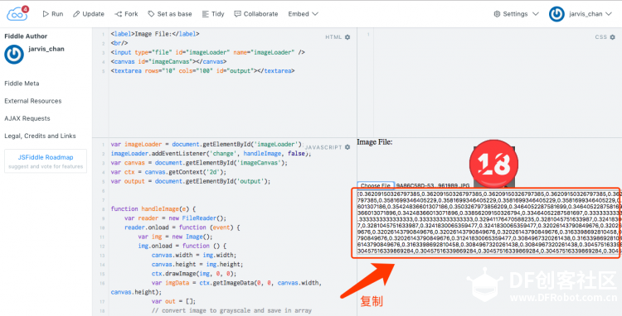Click the Choose File button
Screen dimensions: 622x316
pyautogui.click(x=375, y=185)
